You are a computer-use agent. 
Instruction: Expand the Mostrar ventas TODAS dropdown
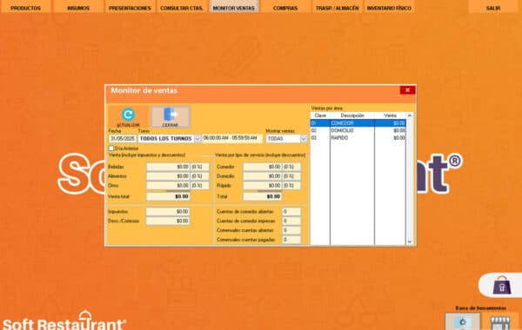click(304, 139)
